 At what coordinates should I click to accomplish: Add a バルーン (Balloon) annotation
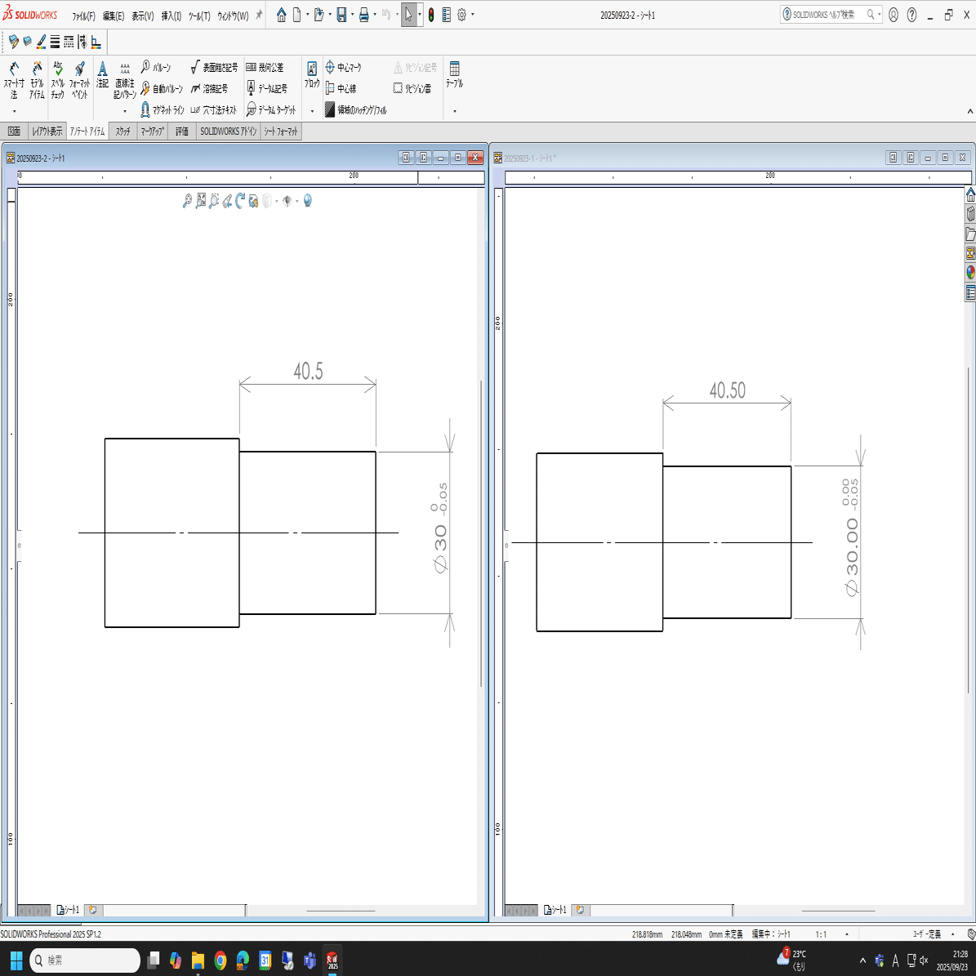pos(162,69)
